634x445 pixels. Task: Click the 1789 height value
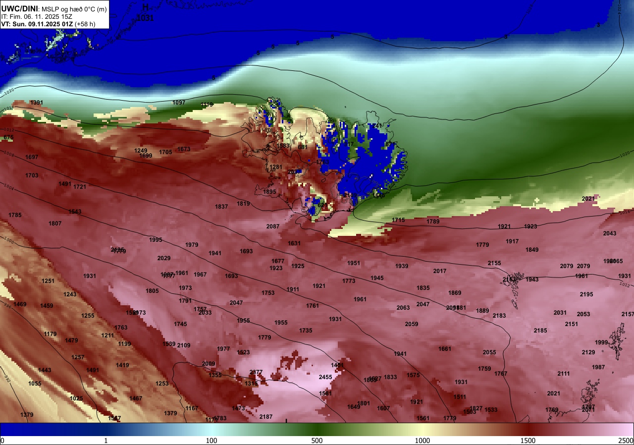pos(433,222)
